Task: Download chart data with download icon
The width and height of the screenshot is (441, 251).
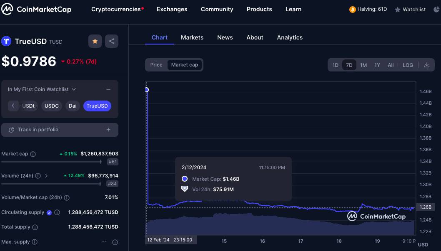Action: (427, 65)
